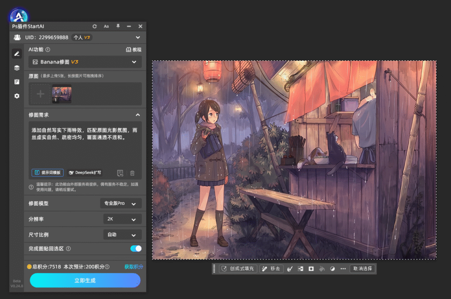
Task: Pin the StartAI plugin panel
Action: [x=118, y=26]
